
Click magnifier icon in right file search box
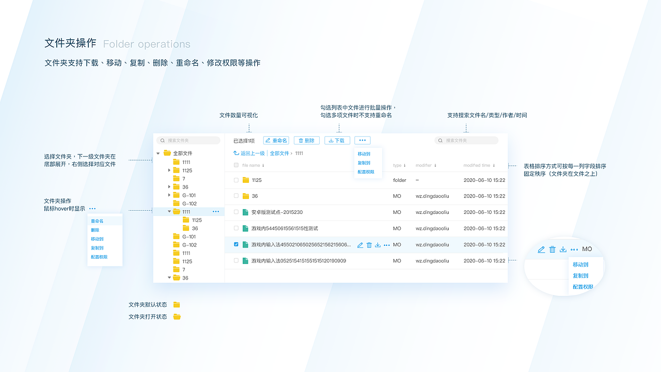(x=441, y=141)
